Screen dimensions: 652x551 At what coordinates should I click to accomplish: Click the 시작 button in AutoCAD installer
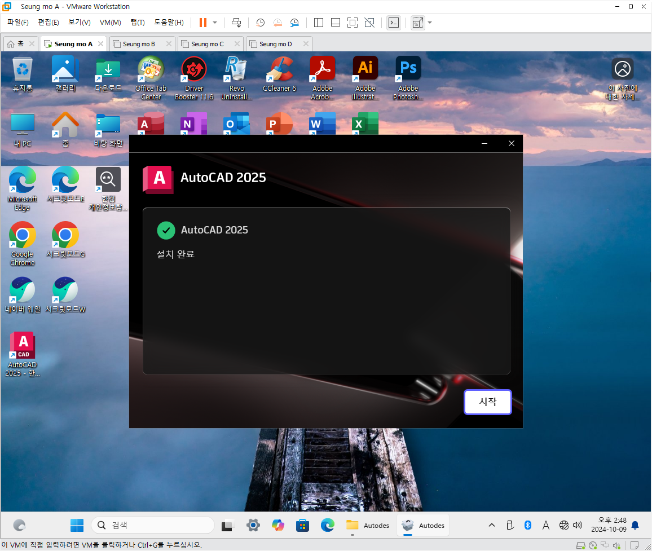(487, 402)
